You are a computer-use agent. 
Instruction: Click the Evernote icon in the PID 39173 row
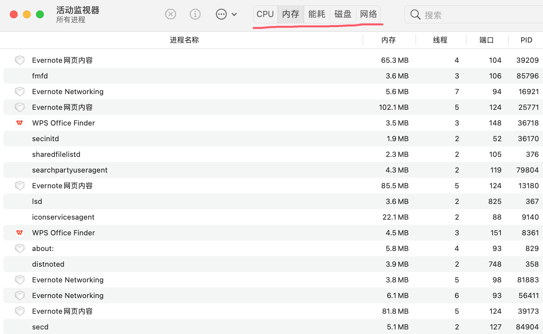pyautogui.click(x=20, y=311)
